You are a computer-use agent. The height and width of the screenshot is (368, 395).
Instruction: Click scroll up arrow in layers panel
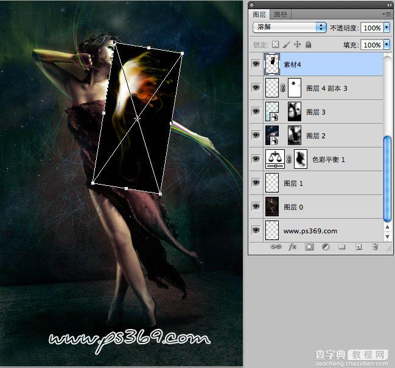point(388,227)
